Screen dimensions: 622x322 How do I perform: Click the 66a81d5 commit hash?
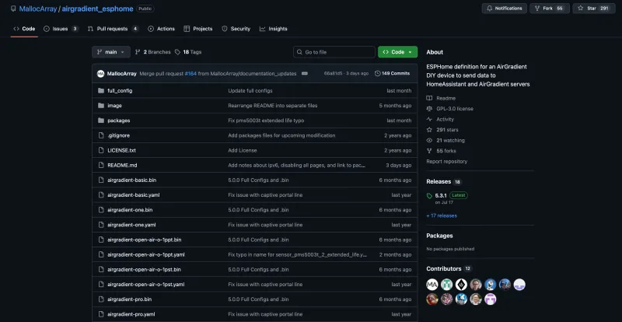pos(333,73)
